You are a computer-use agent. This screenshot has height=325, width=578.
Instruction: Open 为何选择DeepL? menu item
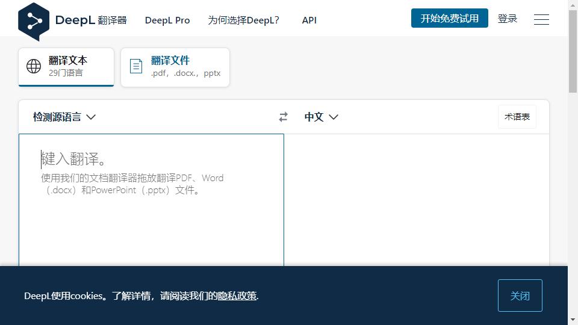244,20
